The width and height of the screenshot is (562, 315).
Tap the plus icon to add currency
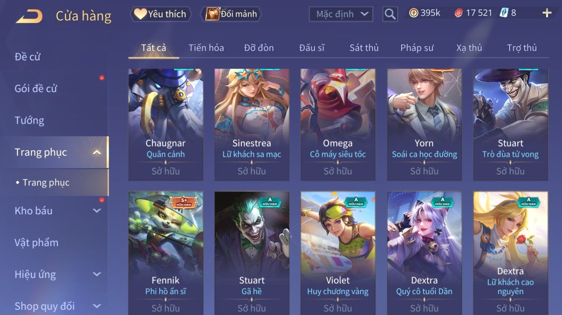pyautogui.click(x=547, y=13)
